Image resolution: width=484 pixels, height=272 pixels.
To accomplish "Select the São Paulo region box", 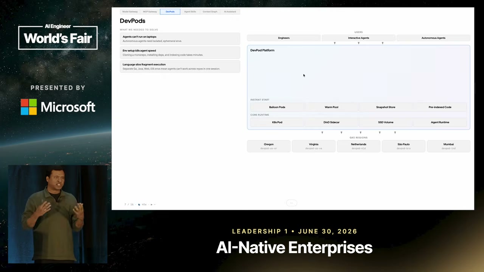I will pyautogui.click(x=403, y=146).
